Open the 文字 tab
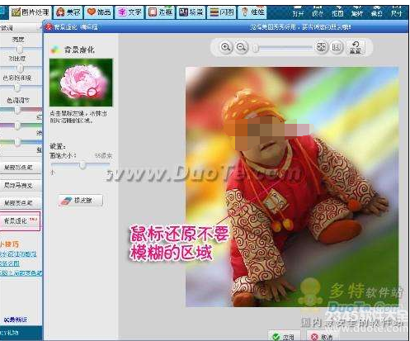The height and width of the screenshot is (341, 410). click(x=130, y=12)
